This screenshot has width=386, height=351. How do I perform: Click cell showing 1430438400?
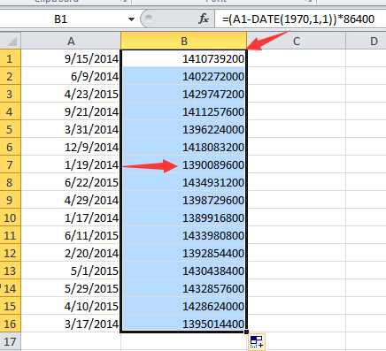(x=183, y=271)
